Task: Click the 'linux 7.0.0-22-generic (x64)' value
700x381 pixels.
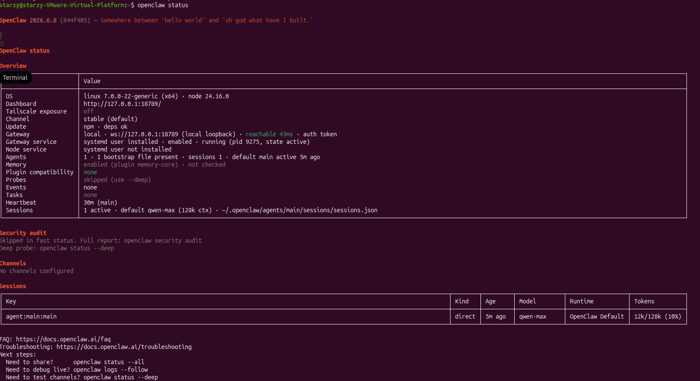Action: pyautogui.click(x=131, y=96)
